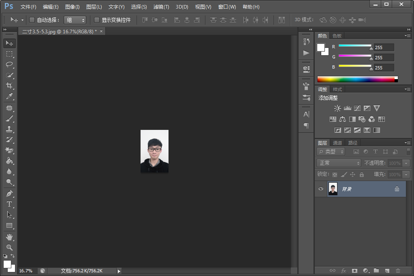Open the 不透明度 opacity dropdown arrow

406,163
